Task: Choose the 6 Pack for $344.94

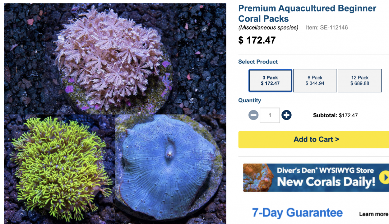Action: coord(315,81)
